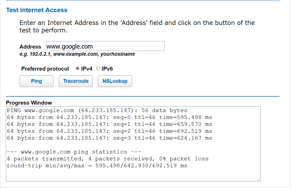
Task: Choose IPv6 as preferred protocol
Action: click(98, 69)
